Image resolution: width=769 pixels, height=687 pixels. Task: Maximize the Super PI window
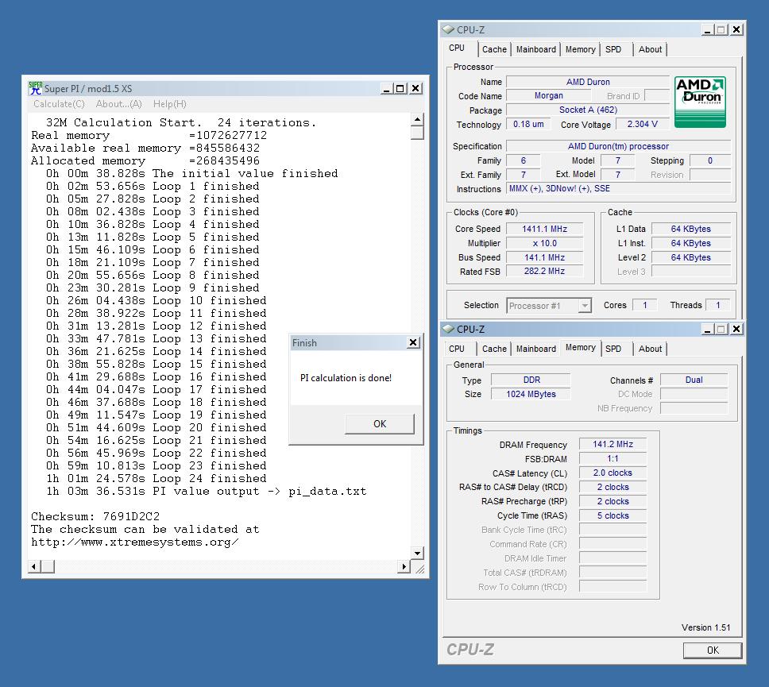(x=400, y=89)
